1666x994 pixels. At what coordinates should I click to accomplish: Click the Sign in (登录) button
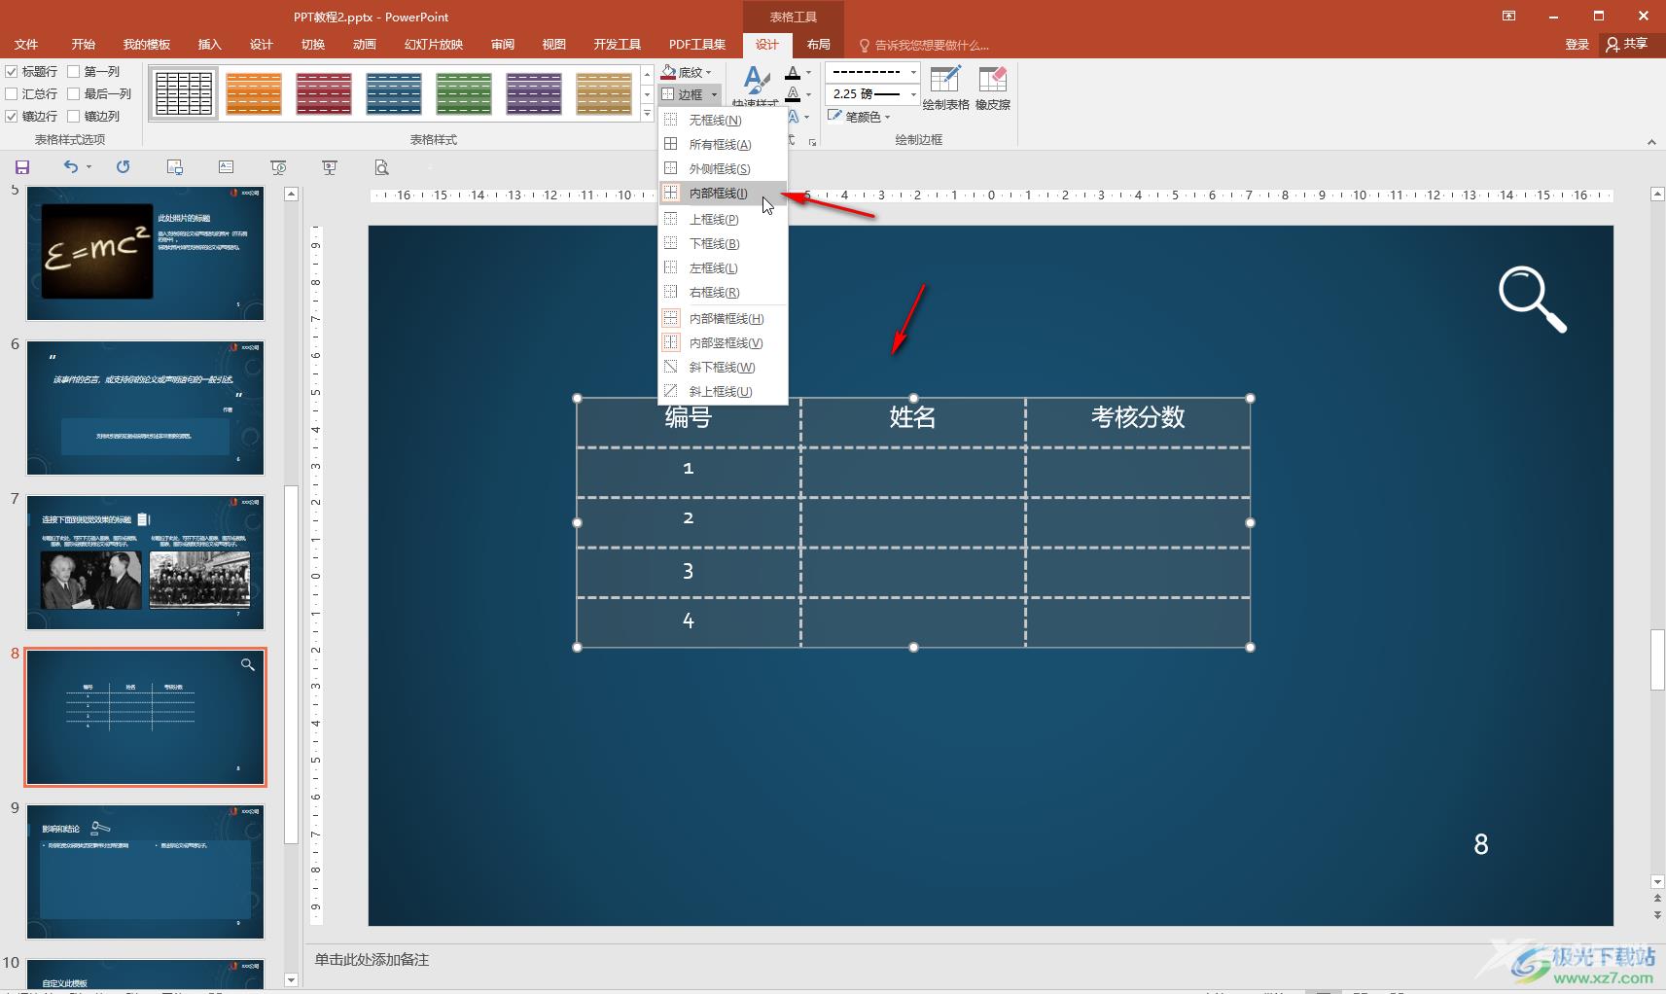point(1577,45)
